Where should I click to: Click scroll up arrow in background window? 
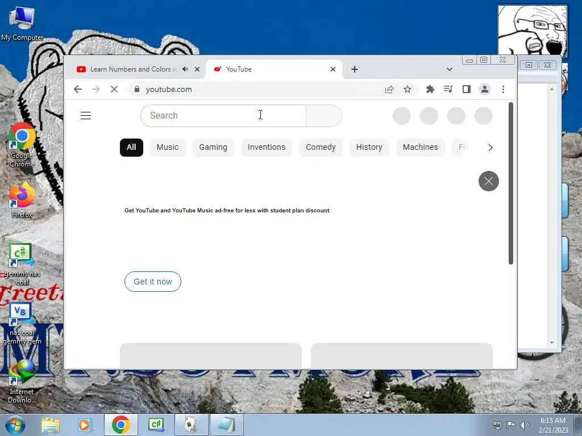click(x=552, y=89)
